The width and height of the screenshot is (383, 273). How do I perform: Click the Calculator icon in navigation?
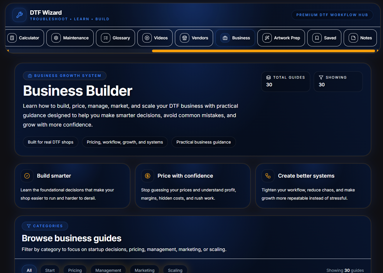pyautogui.click(x=12, y=38)
